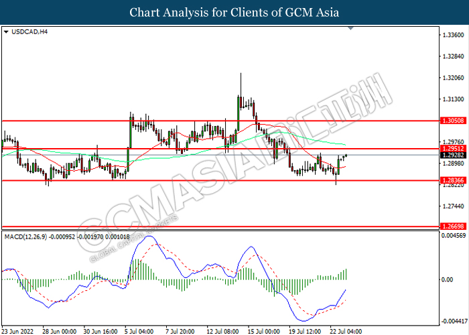Select the 1.30508 resistance level label

(x=454, y=121)
